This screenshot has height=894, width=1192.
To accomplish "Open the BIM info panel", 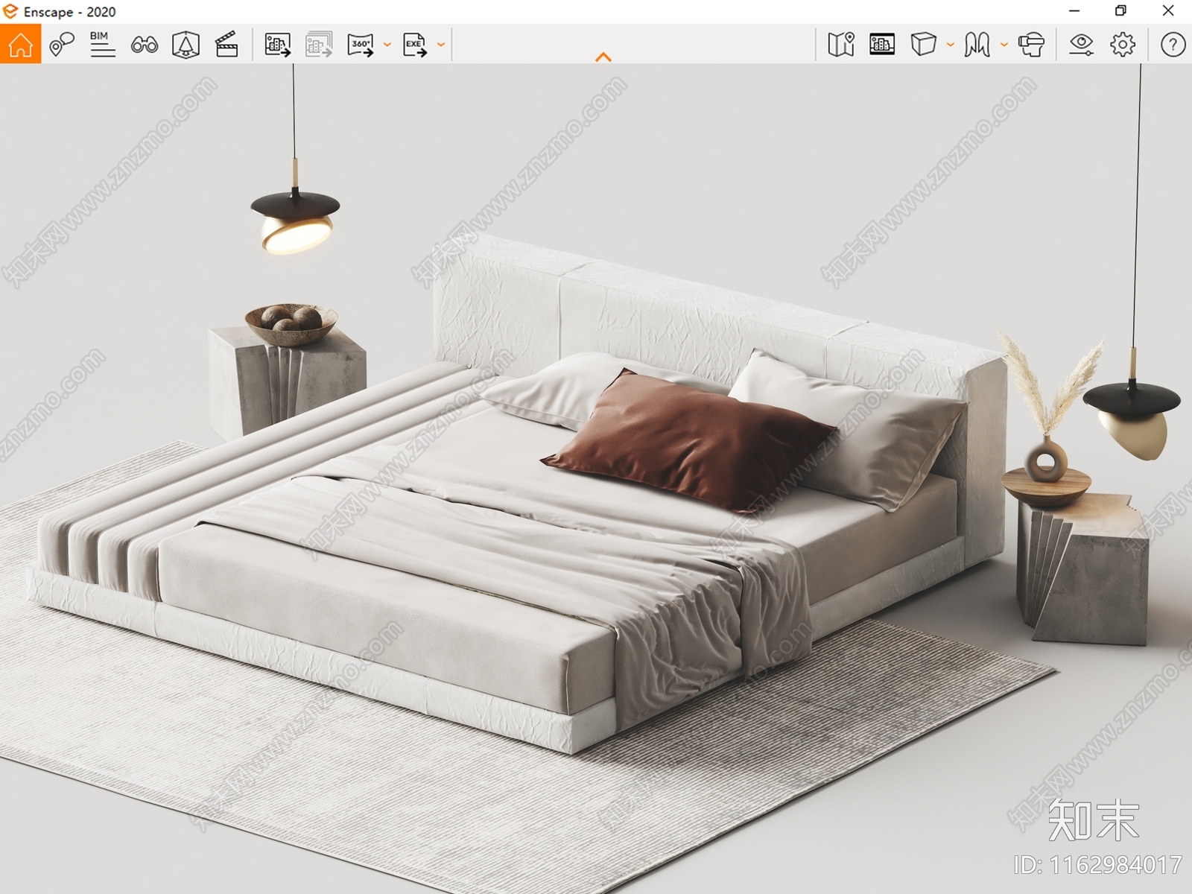I will click(102, 44).
